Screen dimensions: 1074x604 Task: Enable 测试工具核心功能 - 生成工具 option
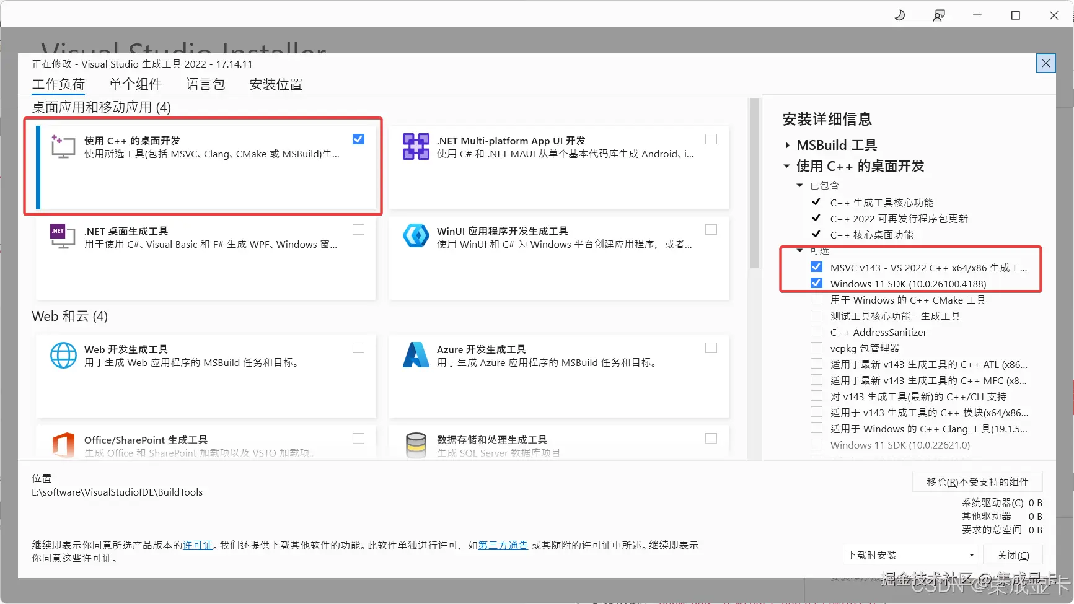(x=817, y=315)
